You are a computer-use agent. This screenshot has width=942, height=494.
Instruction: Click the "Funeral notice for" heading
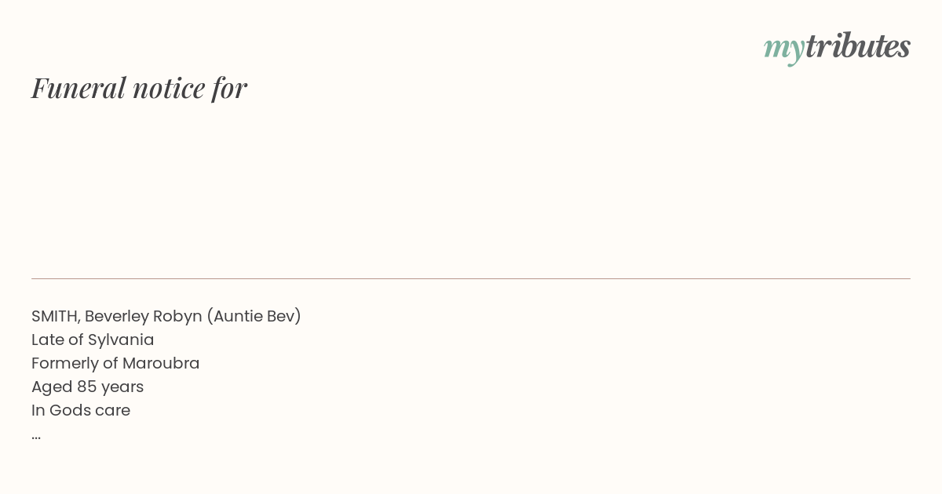(x=139, y=88)
